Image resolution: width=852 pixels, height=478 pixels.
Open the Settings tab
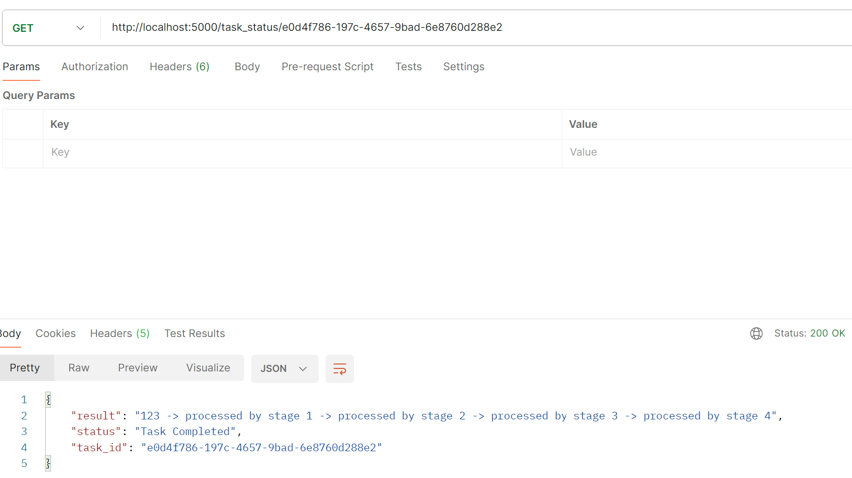coord(464,67)
